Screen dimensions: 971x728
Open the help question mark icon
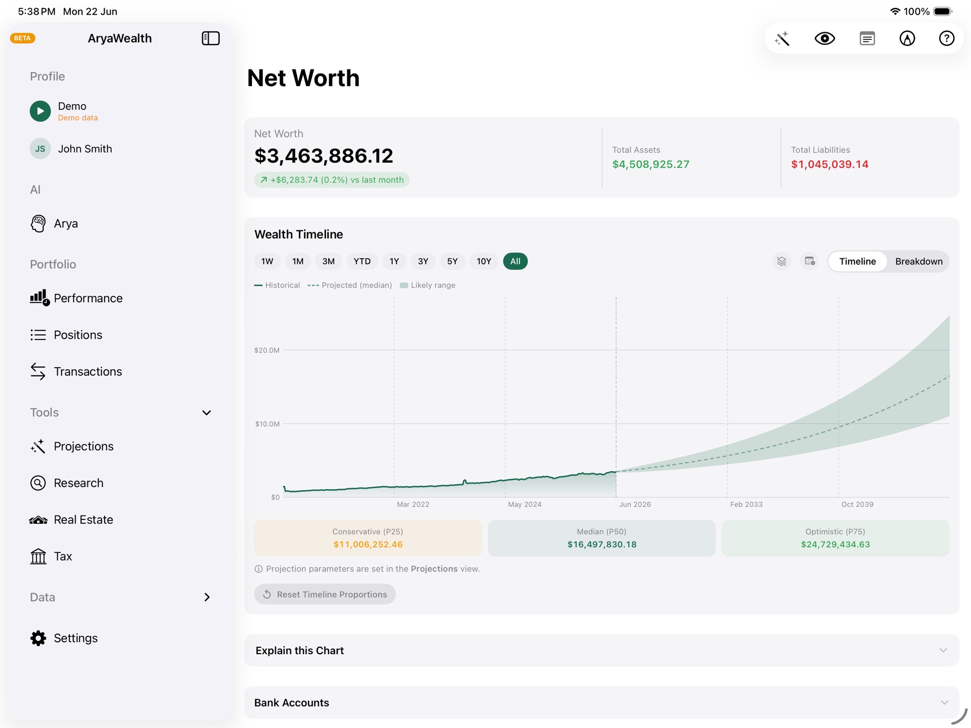pyautogui.click(x=946, y=38)
